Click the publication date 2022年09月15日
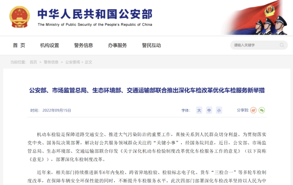This screenshot has height=185, width=293. click(57, 110)
